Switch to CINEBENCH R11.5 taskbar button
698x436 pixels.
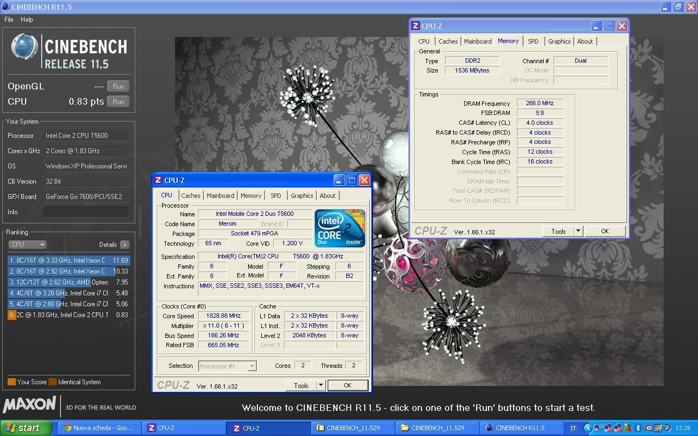[521, 428]
